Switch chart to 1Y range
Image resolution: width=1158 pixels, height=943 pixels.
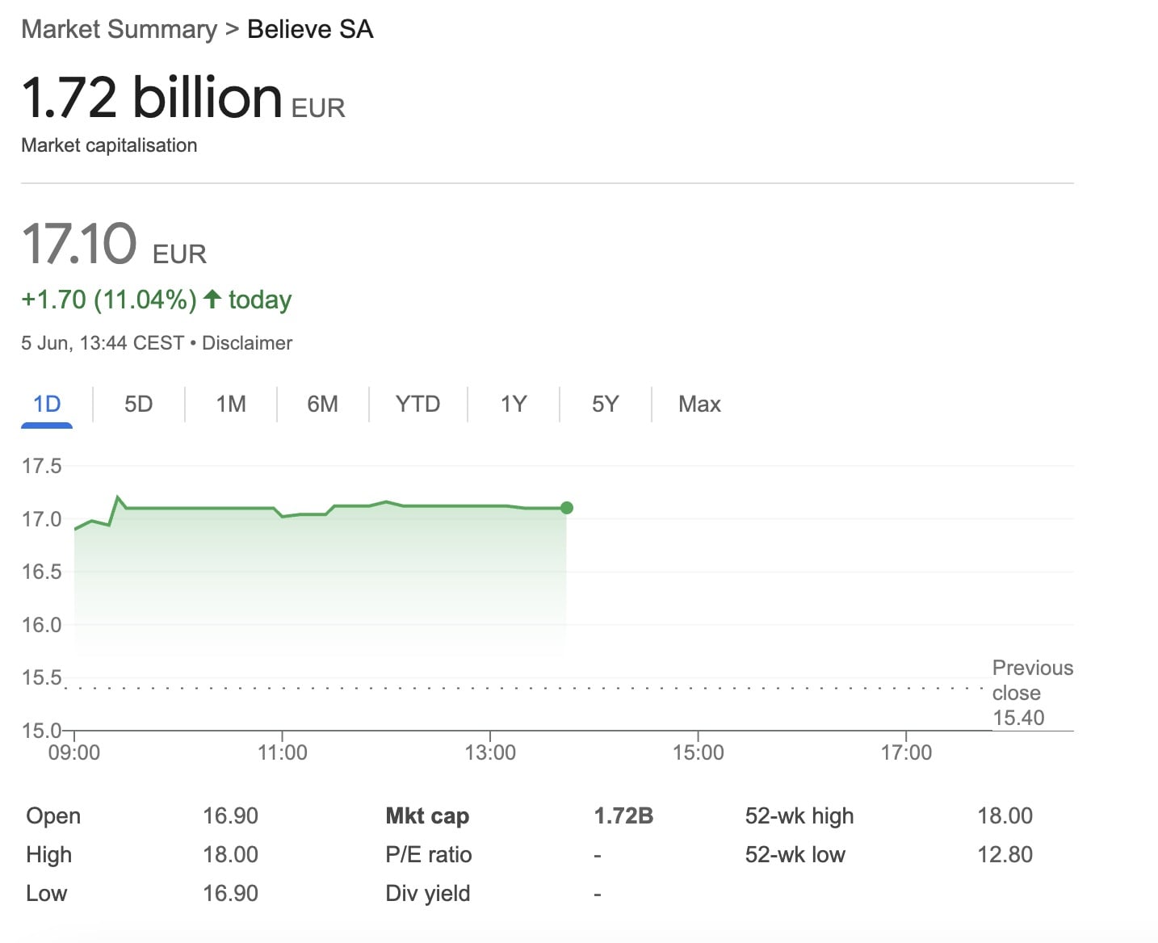click(x=513, y=404)
